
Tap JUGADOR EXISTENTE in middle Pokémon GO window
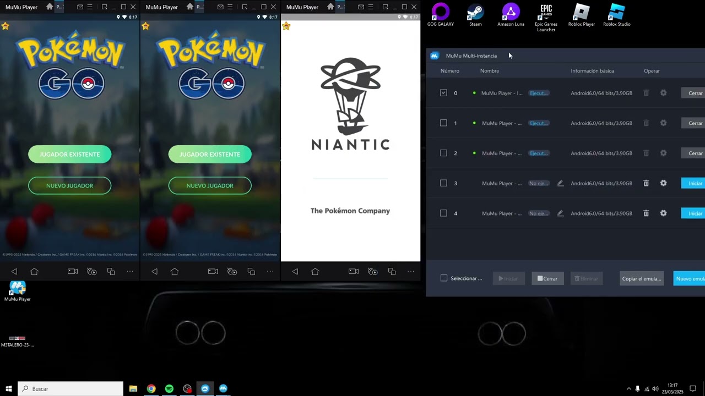point(210,155)
